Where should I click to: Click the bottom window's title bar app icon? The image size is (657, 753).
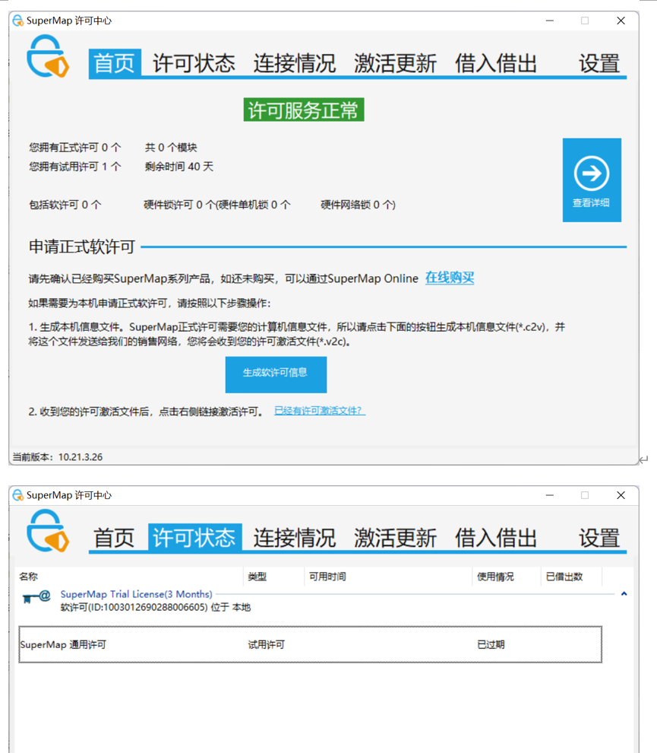(x=17, y=495)
